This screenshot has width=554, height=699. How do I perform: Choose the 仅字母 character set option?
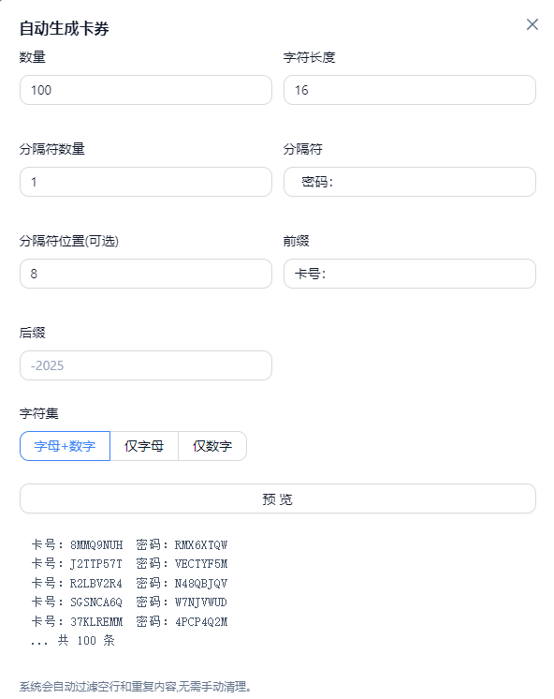[x=144, y=446]
